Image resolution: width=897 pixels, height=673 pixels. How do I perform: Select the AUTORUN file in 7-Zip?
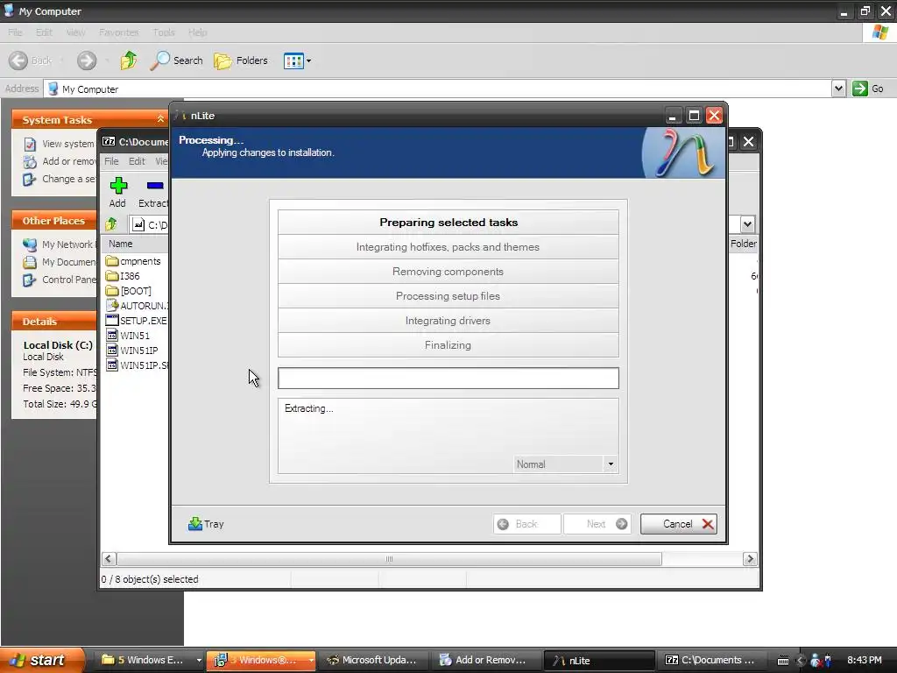tap(138, 306)
